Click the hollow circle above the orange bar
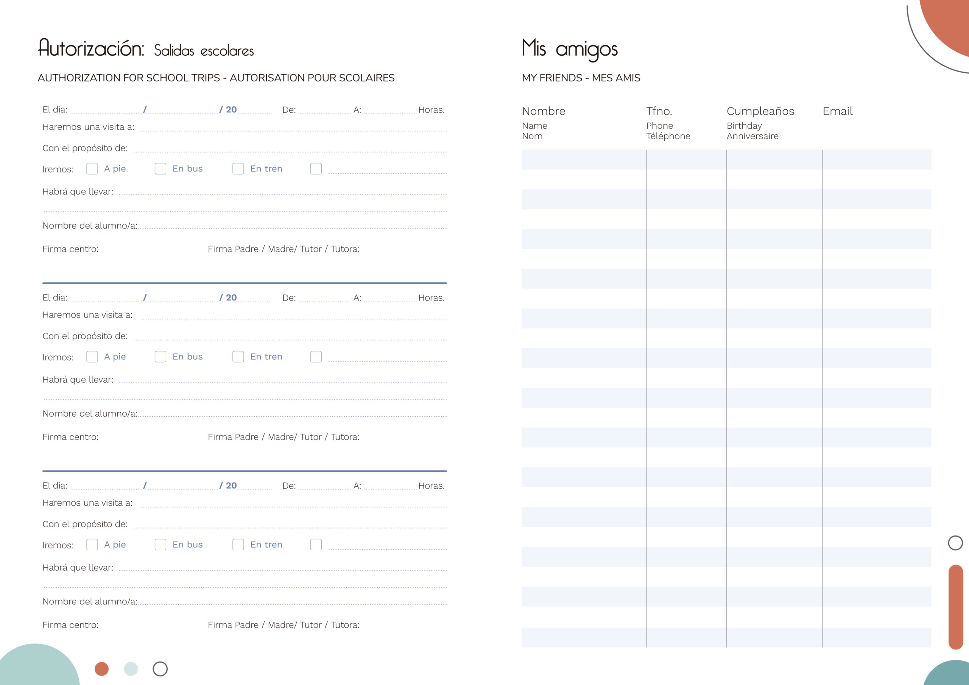 coord(955,543)
